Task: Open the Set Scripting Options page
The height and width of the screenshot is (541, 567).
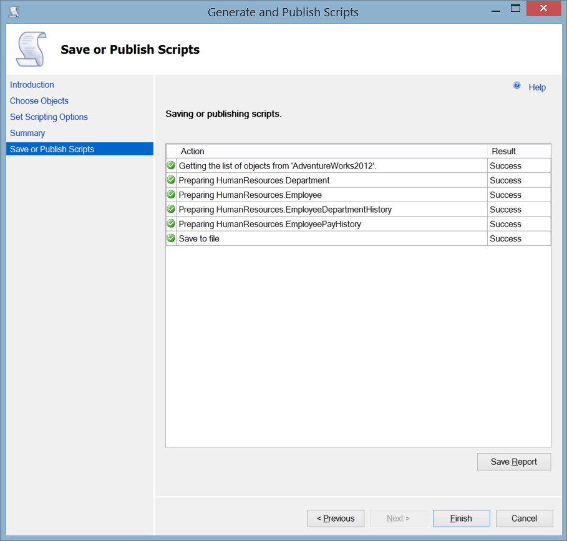Action: (49, 117)
